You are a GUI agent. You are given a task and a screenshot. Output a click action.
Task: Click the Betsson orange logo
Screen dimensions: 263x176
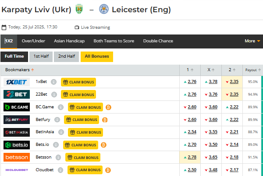[x=17, y=158]
